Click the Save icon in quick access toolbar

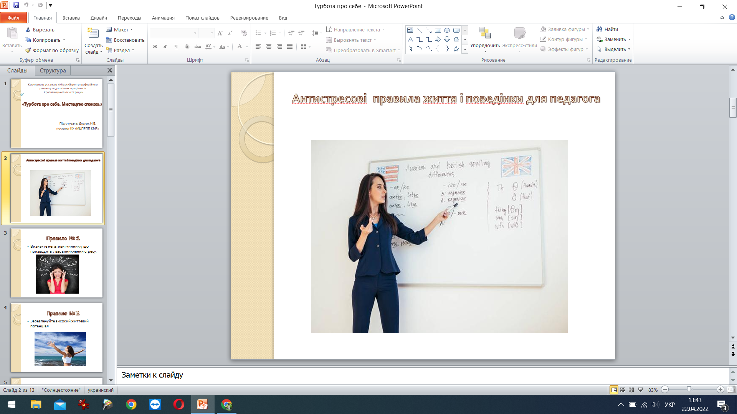(16, 5)
